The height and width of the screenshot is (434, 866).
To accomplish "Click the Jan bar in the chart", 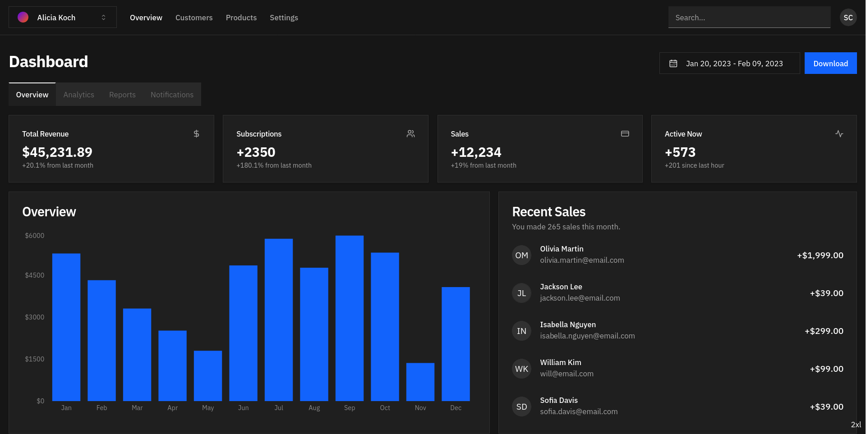I will [66, 327].
